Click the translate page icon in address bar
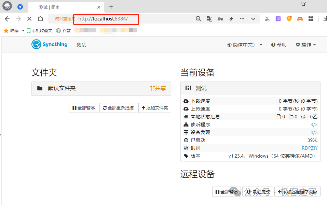This screenshot has height=205, width=327. (209, 19)
